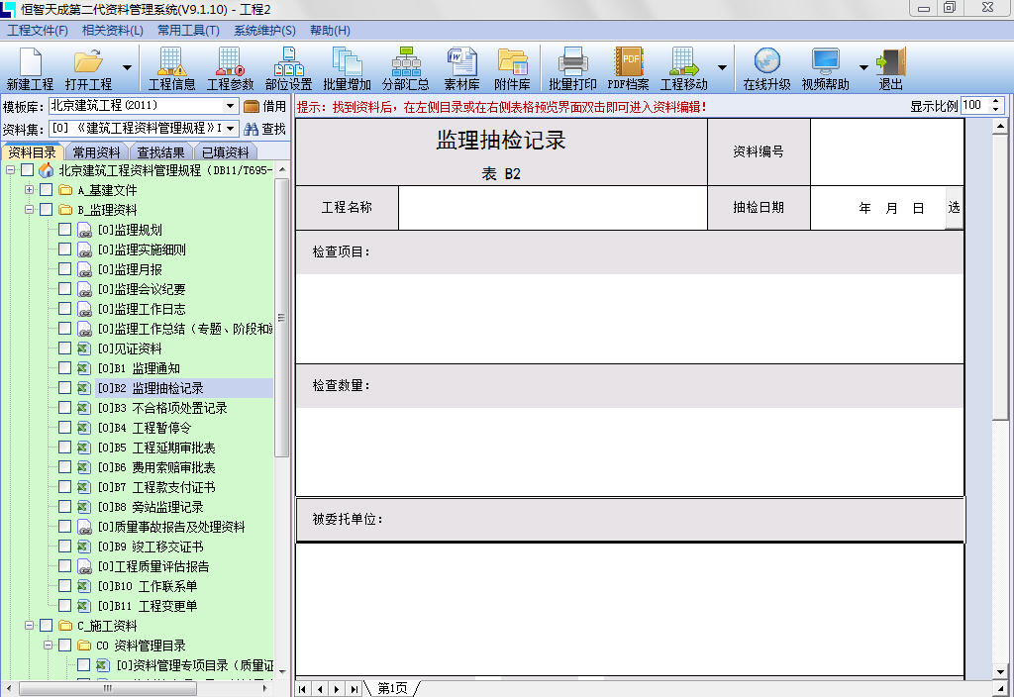The width and height of the screenshot is (1014, 697).
Task: Check the box for [0]B2 监理抽检记录
Action: (x=64, y=387)
